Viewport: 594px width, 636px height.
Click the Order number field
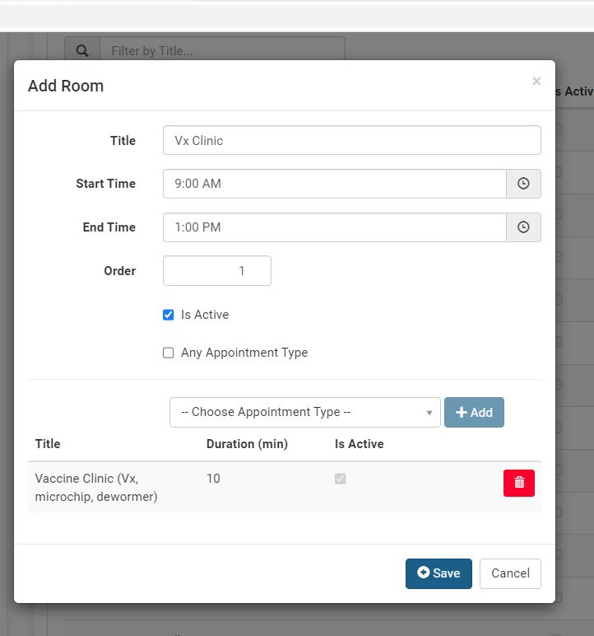click(x=217, y=270)
